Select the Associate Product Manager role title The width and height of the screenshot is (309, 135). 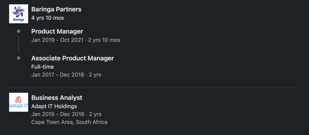point(72,58)
